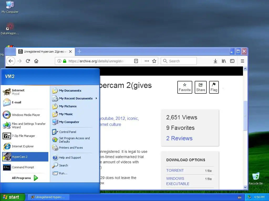This screenshot has width=269, height=201.
Task: Open a new browser tab
Action: tap(79, 51)
